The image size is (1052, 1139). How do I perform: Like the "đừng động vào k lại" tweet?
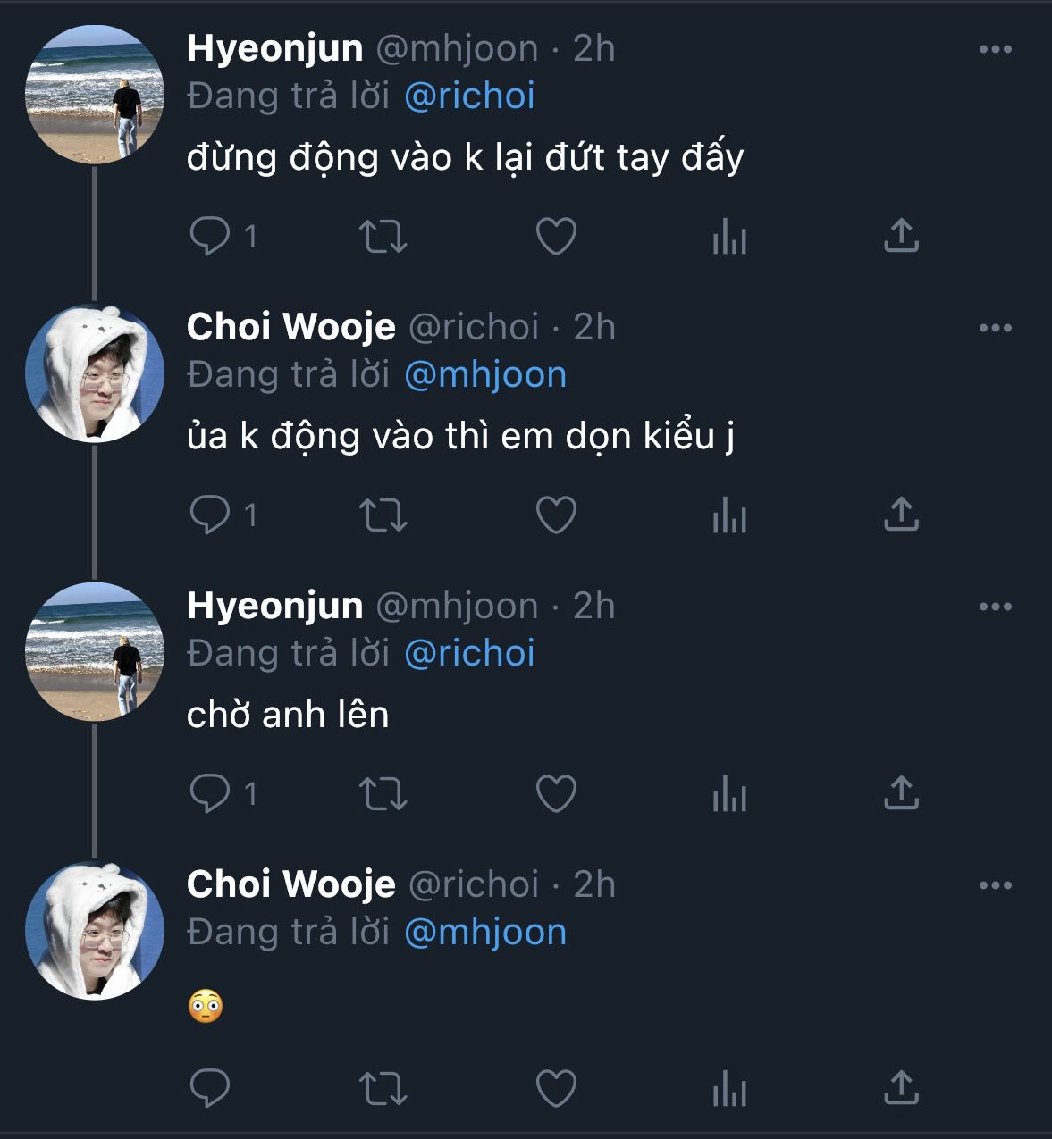[x=556, y=237]
